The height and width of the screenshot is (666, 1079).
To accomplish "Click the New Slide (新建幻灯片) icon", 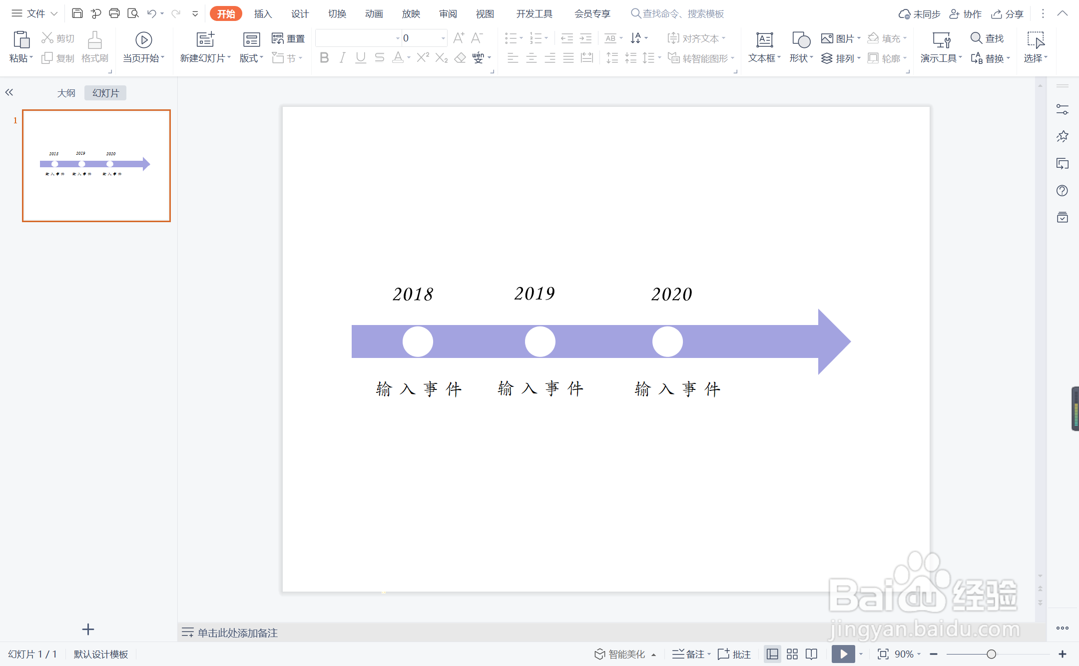I will pos(205,40).
